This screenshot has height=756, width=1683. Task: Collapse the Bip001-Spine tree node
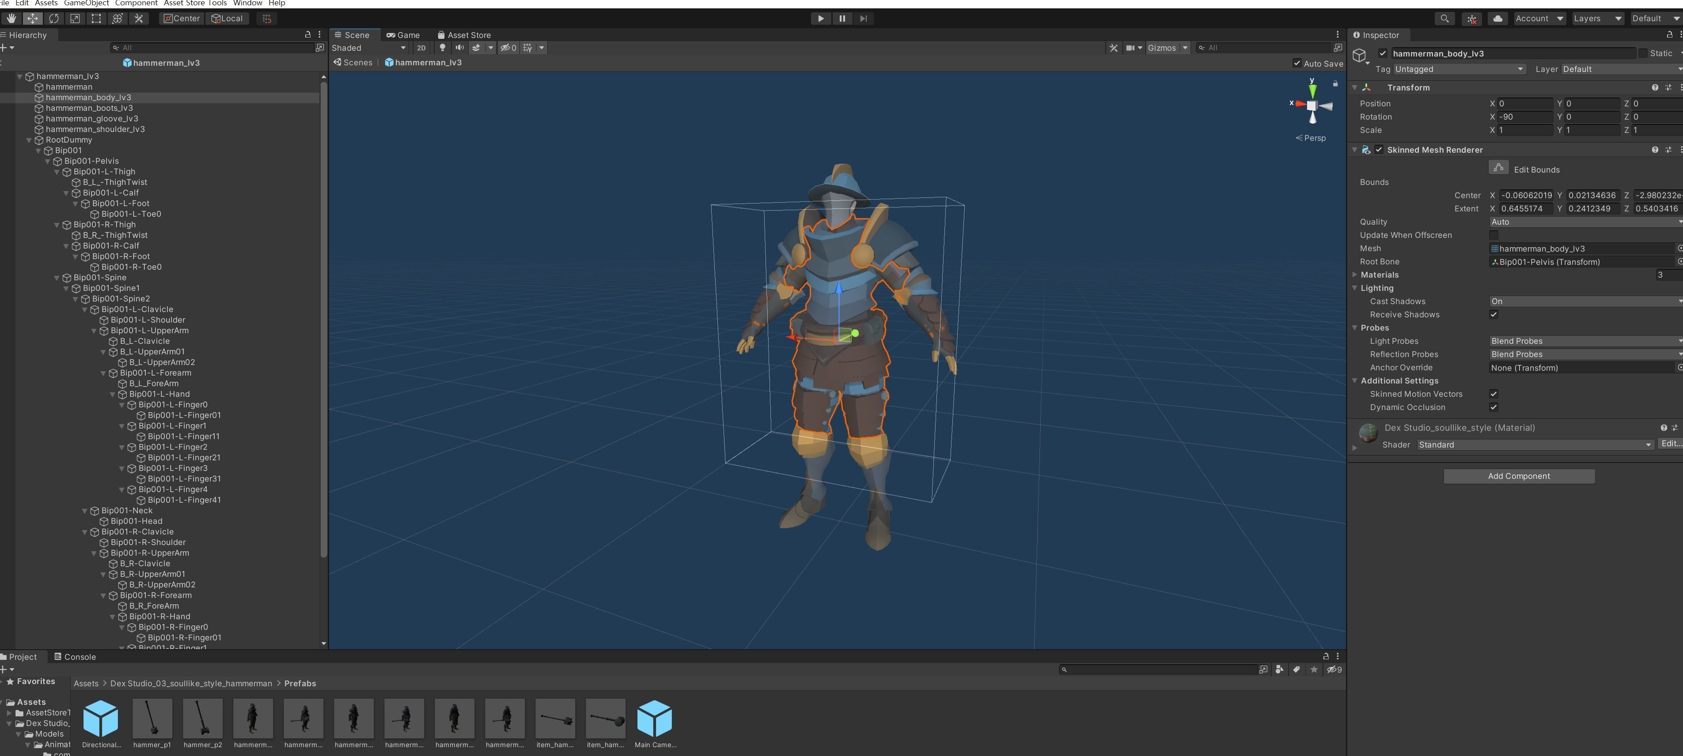point(57,278)
